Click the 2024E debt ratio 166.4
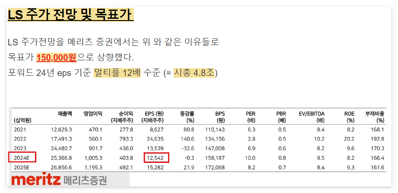 (378, 158)
